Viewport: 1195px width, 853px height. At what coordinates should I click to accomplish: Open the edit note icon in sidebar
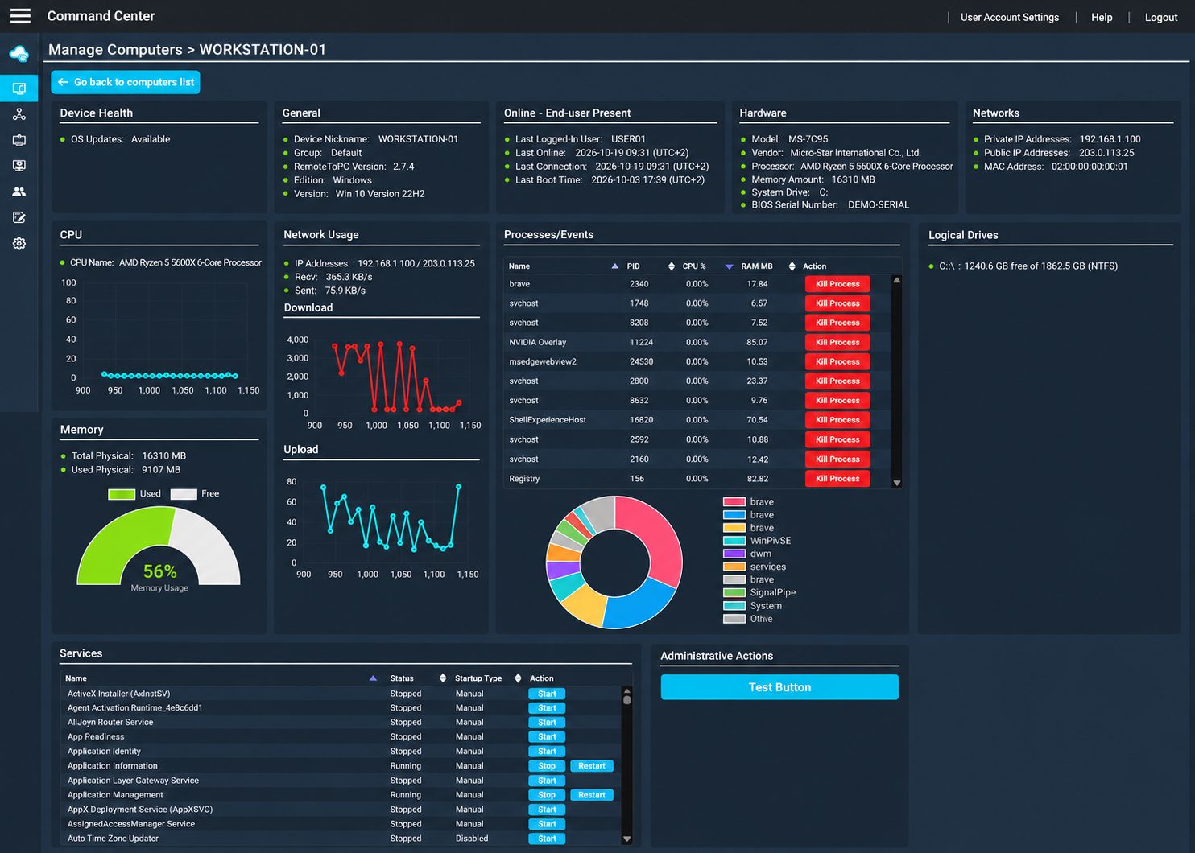coord(19,217)
